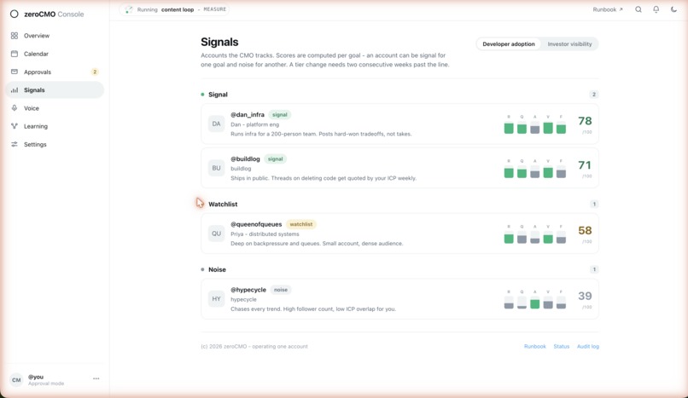Click the score bars for @queenofqueues
Screen dimensions: 688x398
click(x=535, y=234)
